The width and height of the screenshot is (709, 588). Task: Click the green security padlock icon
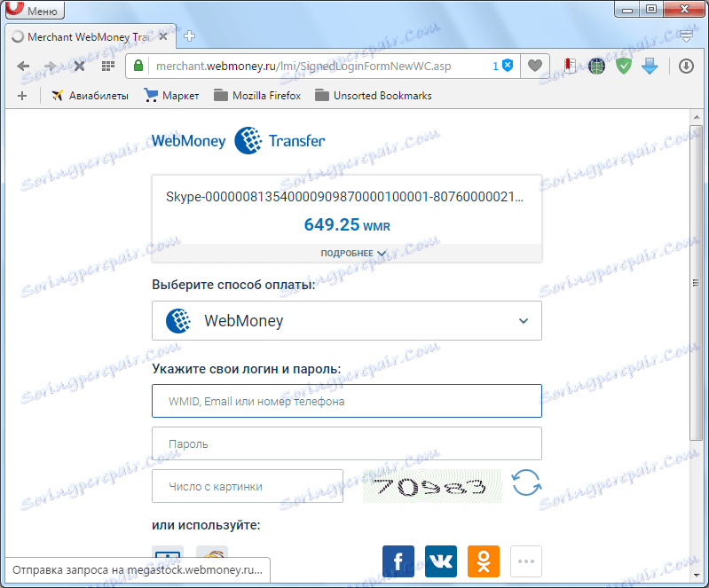(138, 66)
